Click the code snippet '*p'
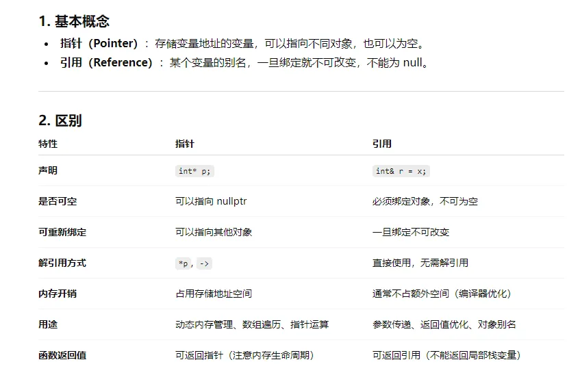Image resolution: width=580 pixels, height=388 pixels. click(184, 263)
